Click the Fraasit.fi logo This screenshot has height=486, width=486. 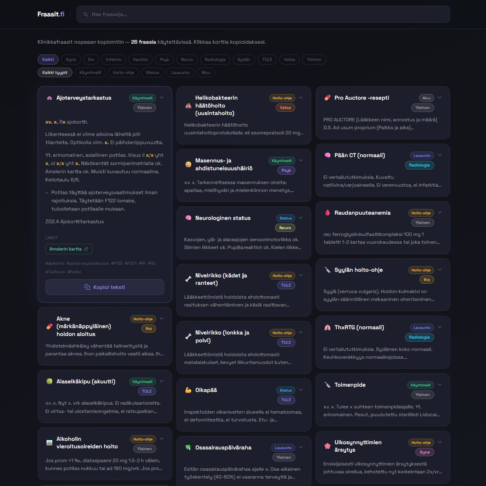click(51, 14)
